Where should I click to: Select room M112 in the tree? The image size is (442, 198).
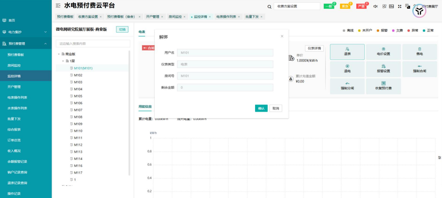tap(78, 145)
